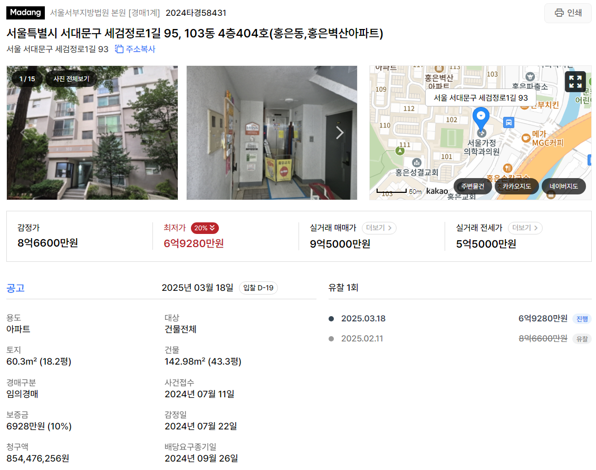Click the 20% price drop badge
The width and height of the screenshot is (596, 470).
(x=205, y=228)
